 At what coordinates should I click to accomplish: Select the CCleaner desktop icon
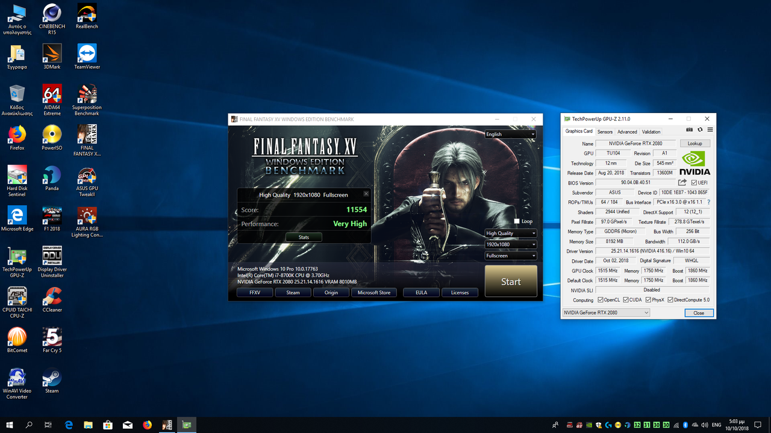click(52, 299)
